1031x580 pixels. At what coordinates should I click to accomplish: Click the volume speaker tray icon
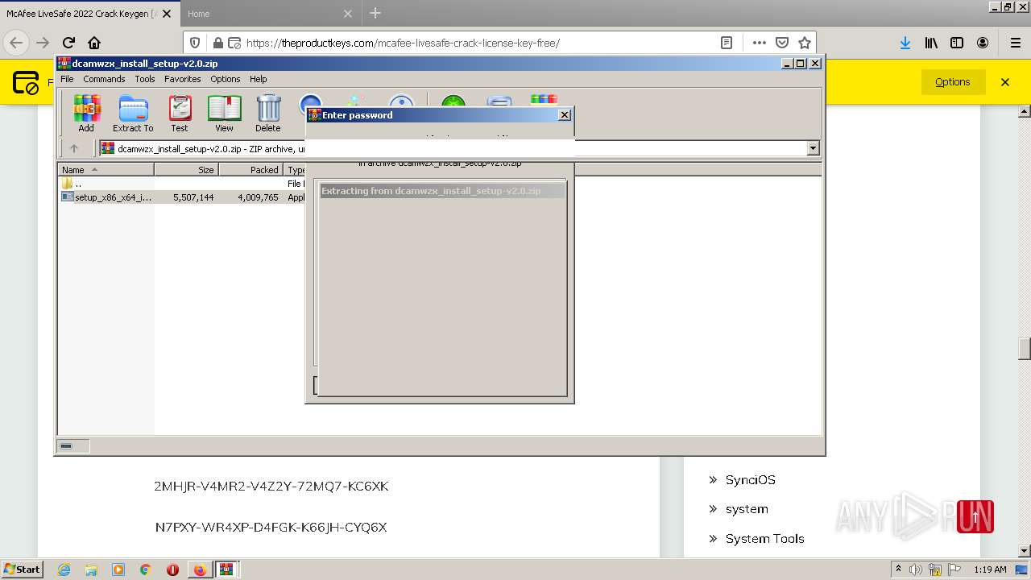coord(916,570)
